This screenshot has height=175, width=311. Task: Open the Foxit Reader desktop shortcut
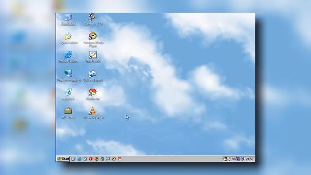click(x=93, y=57)
